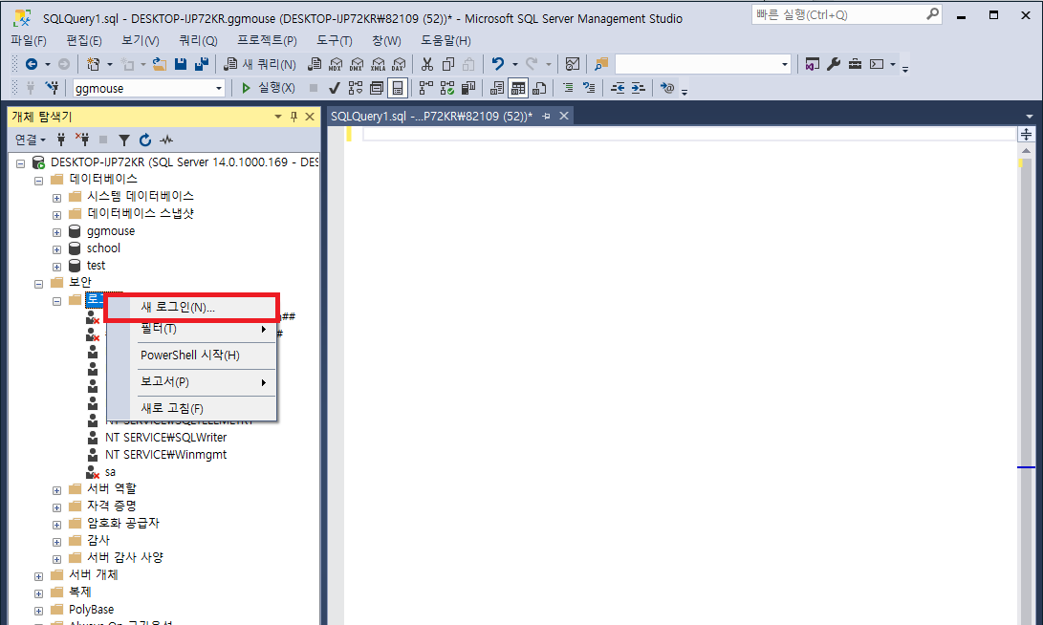The width and height of the screenshot is (1043, 625).
Task: Click the toolbox icon
Action: [x=855, y=64]
